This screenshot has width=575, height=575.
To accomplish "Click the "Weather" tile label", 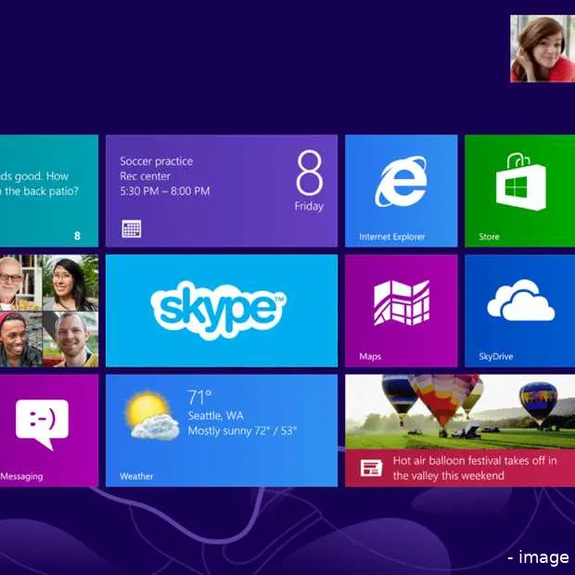I will coord(136,477).
